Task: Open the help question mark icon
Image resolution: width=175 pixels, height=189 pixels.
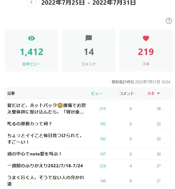Action: tap(169, 21)
